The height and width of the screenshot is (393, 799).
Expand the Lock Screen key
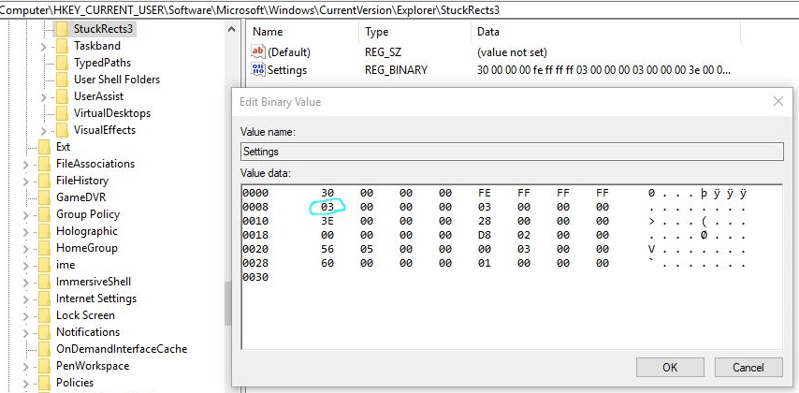click(x=25, y=315)
